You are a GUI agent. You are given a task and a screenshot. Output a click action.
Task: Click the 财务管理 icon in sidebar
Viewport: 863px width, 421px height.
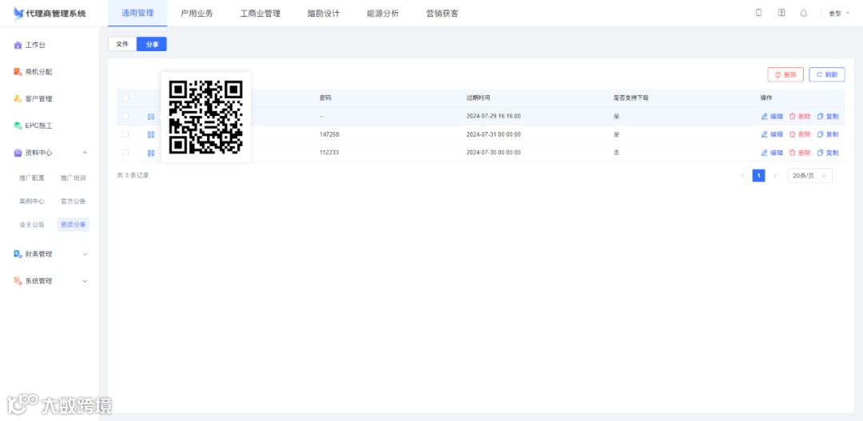point(18,254)
